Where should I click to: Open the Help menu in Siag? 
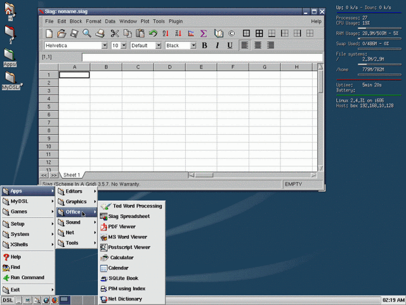[x=316, y=21]
